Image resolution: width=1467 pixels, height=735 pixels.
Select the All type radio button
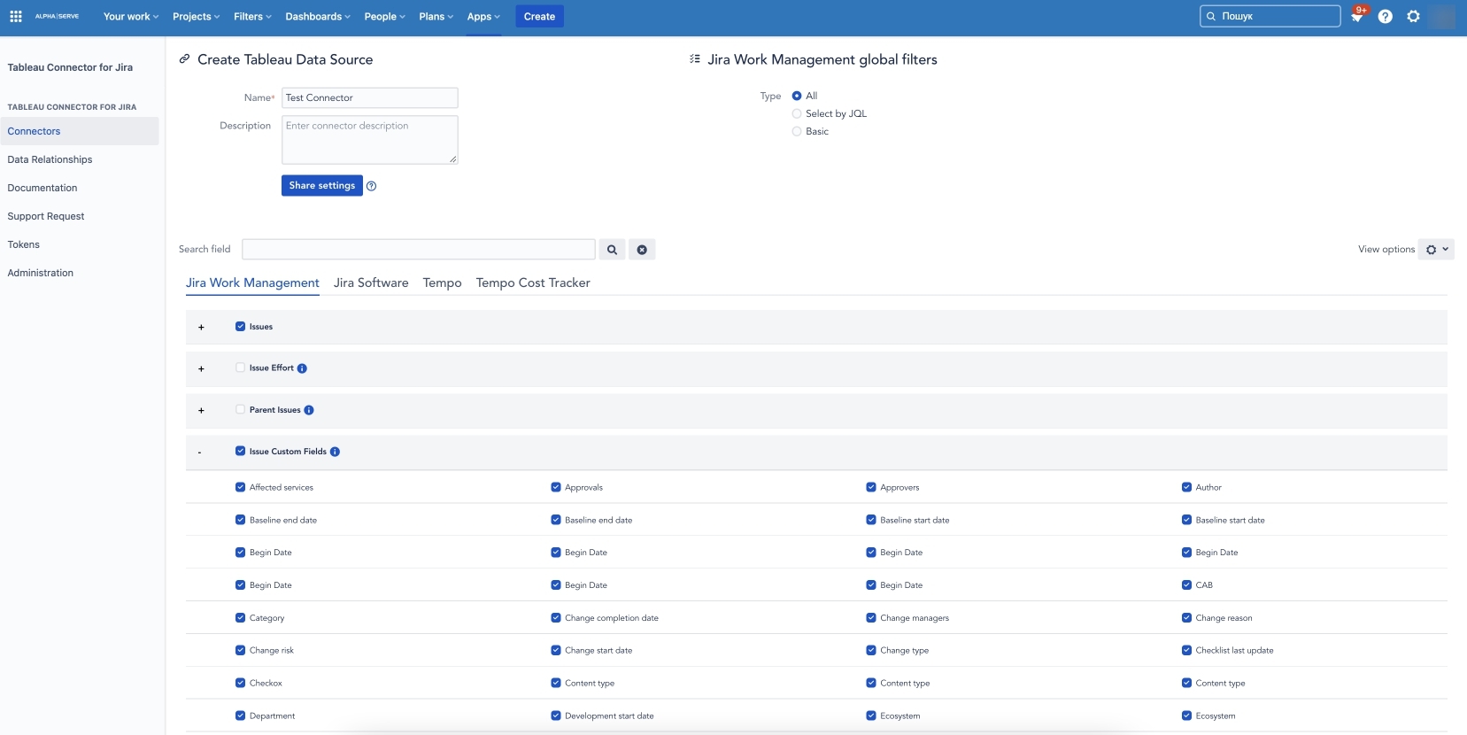(797, 96)
